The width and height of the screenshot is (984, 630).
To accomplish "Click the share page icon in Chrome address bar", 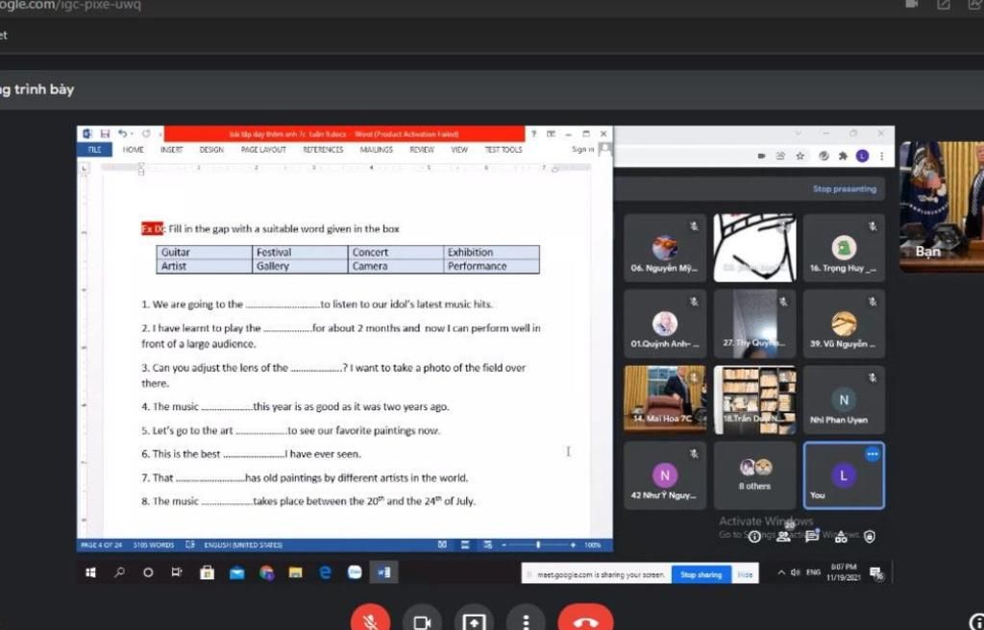I will (780, 157).
